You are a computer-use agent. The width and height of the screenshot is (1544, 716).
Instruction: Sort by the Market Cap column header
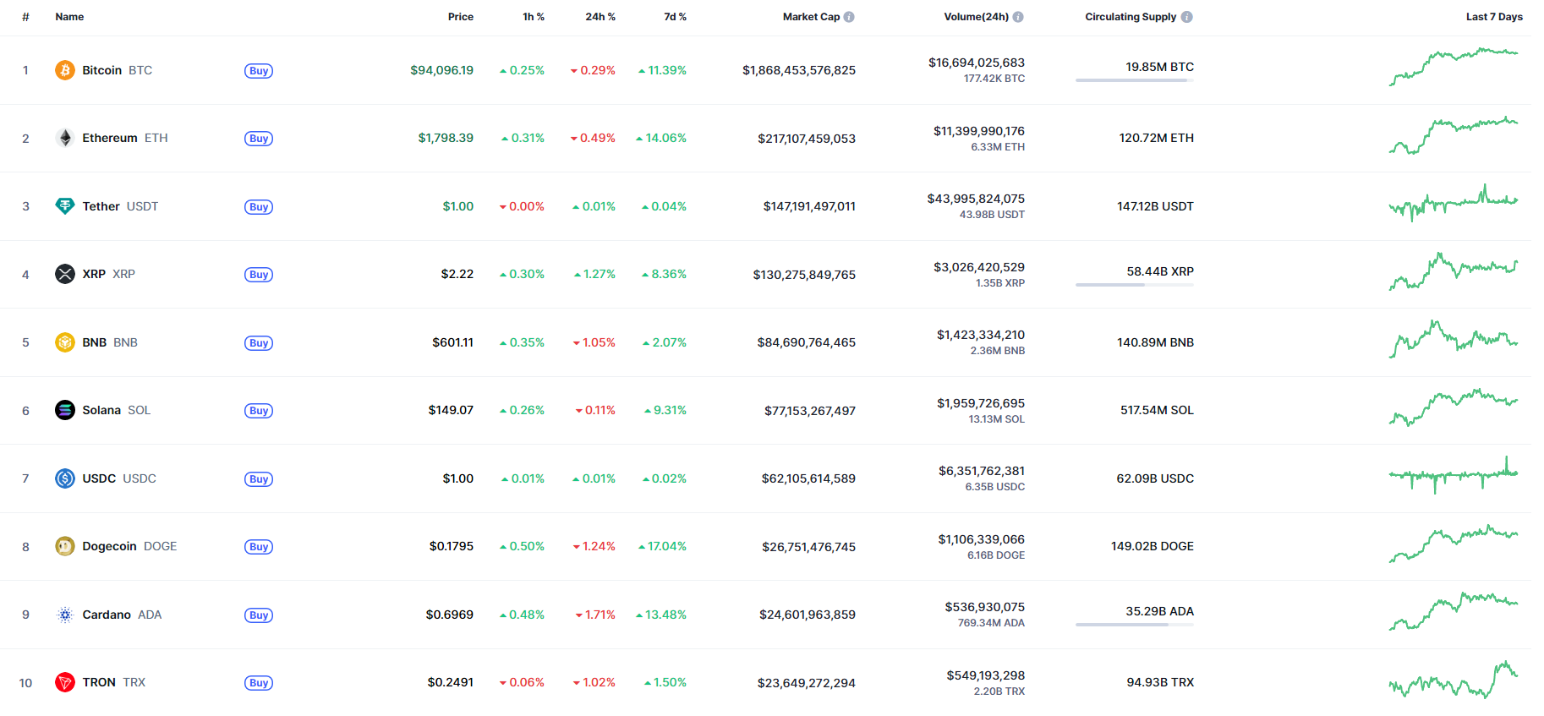[x=811, y=17]
